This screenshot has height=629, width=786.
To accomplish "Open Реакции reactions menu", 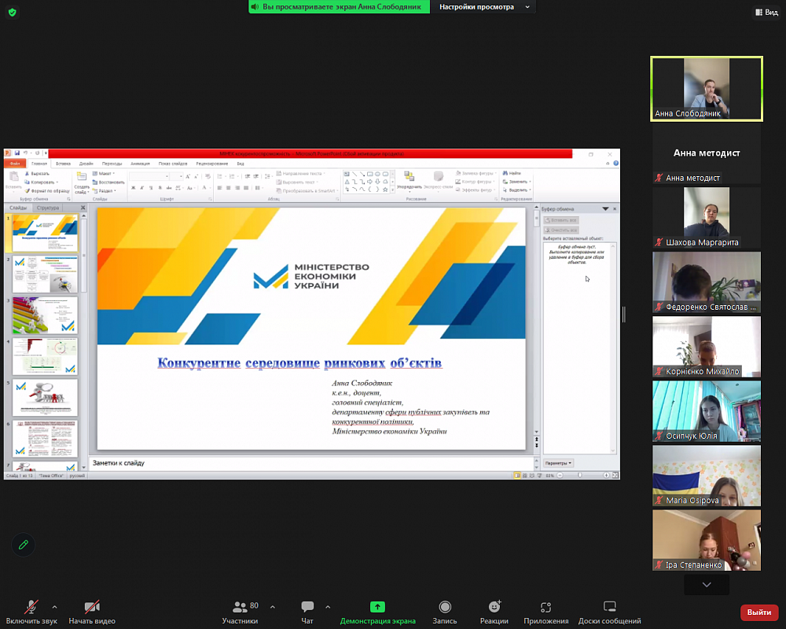I will click(x=494, y=612).
